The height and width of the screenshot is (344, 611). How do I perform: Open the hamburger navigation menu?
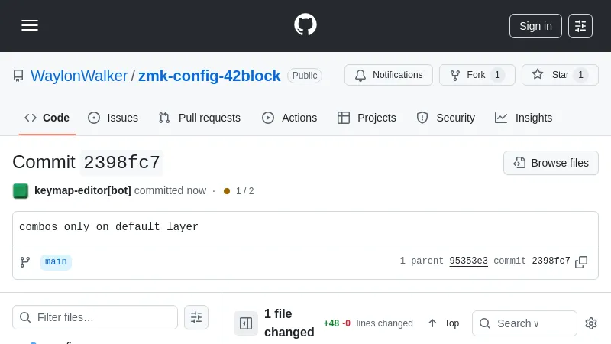(30, 25)
